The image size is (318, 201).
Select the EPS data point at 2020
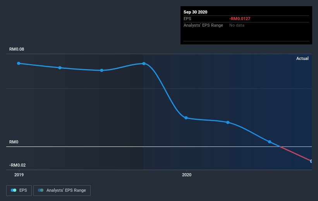tap(186, 118)
